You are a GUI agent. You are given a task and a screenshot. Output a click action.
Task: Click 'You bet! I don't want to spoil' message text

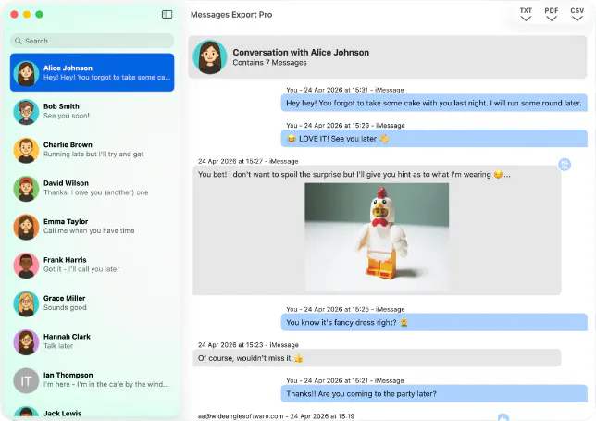pos(354,174)
